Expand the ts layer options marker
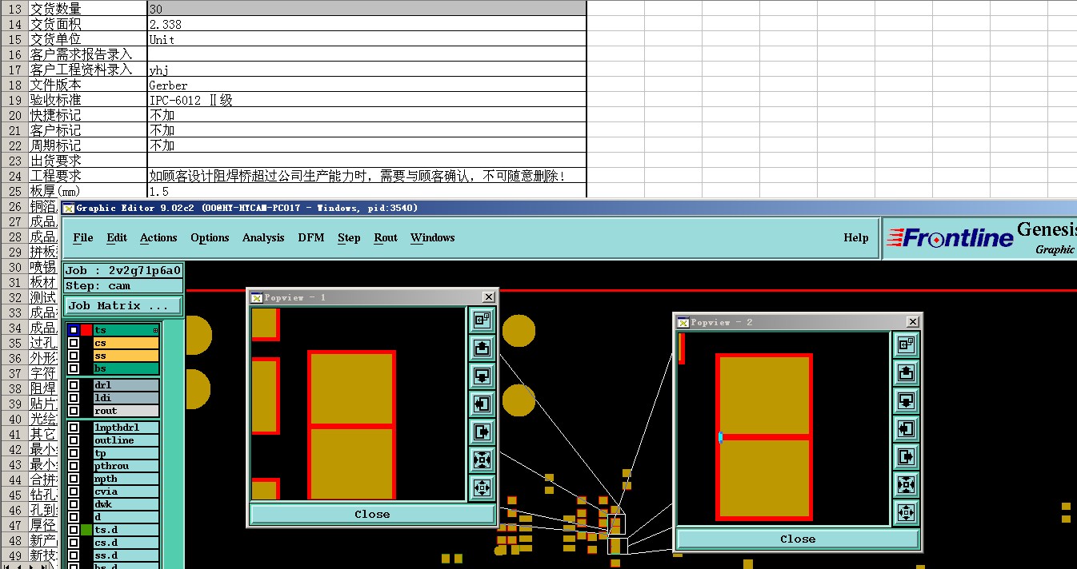Screen dimensions: 1077x569 (x=155, y=330)
